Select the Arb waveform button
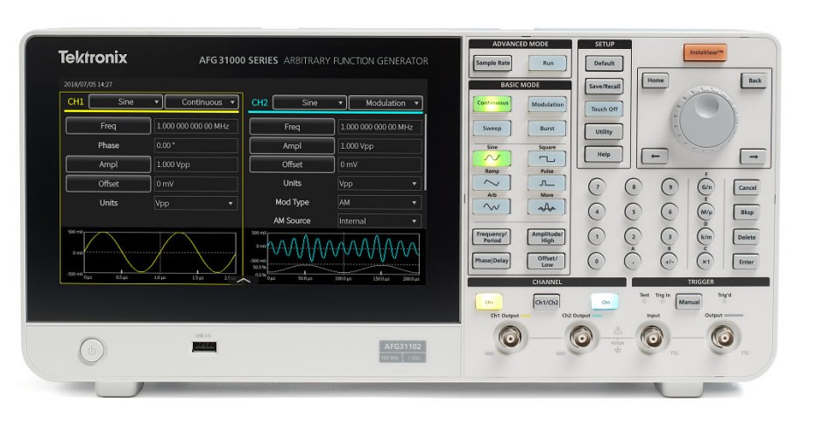The image size is (815, 426). (491, 206)
